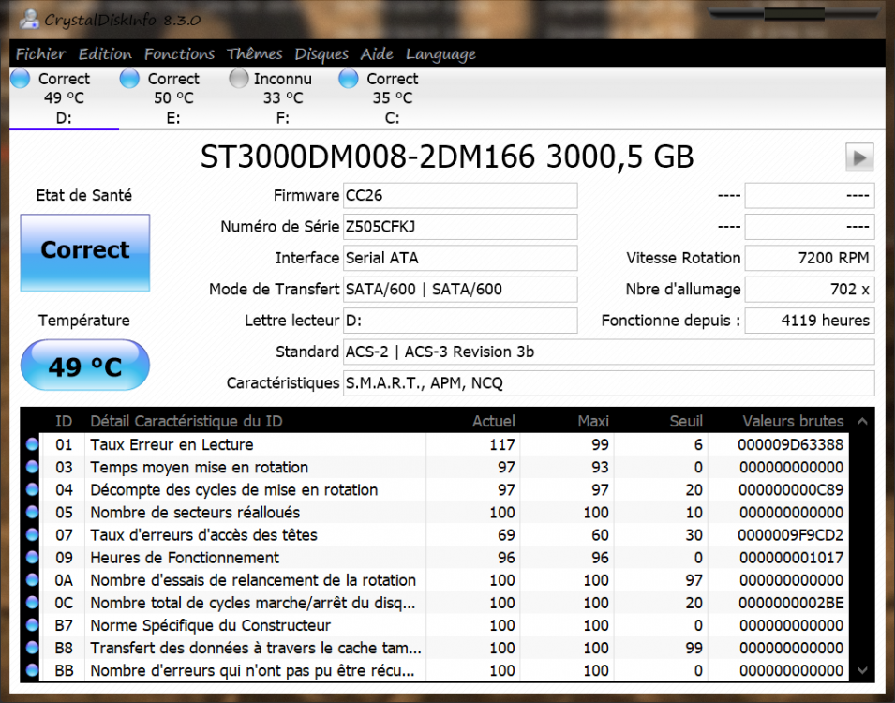Image resolution: width=895 pixels, height=703 pixels.
Task: Click next disk arrow button
Action: coord(858,157)
